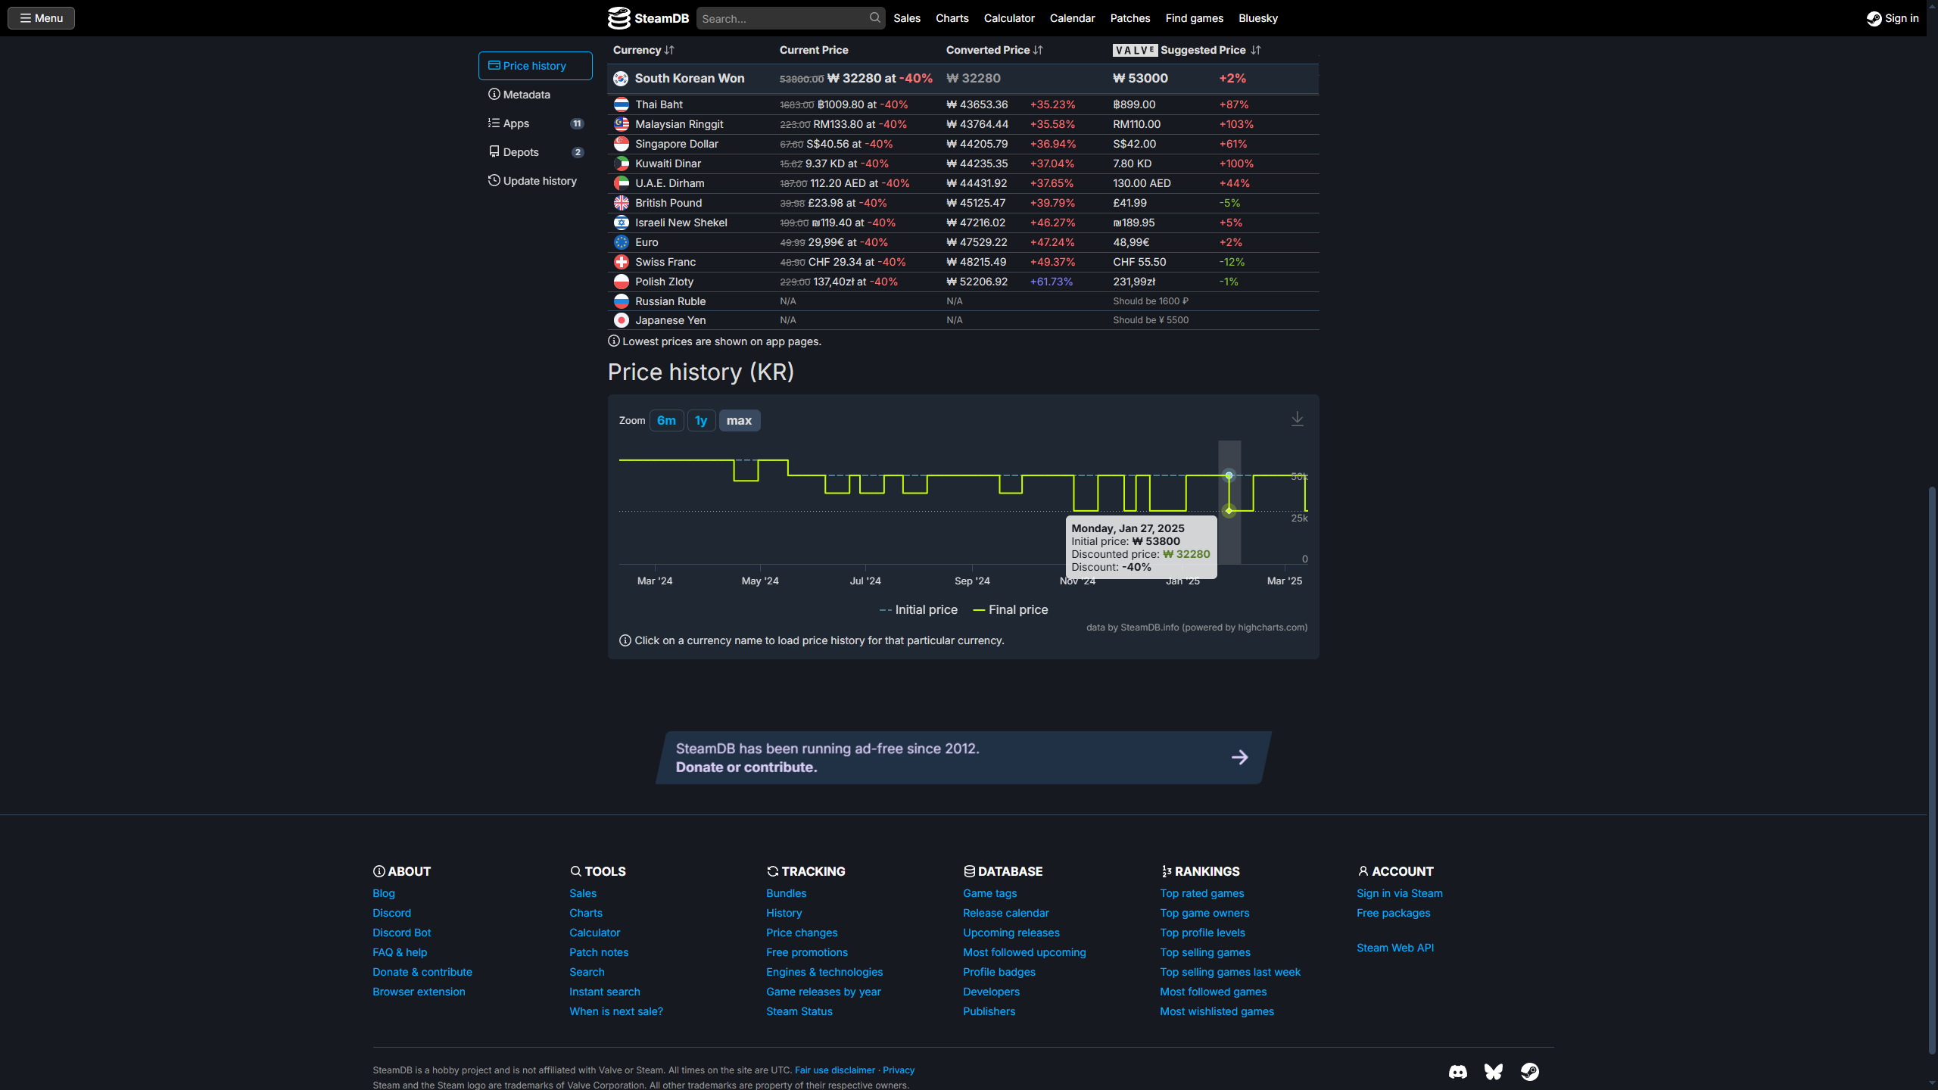The width and height of the screenshot is (1938, 1090).
Task: Open the Metadata sidebar tab
Action: (526, 95)
